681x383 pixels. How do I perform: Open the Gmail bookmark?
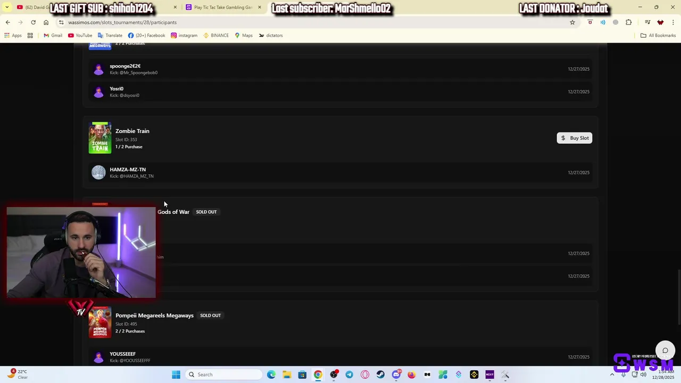coord(53,36)
